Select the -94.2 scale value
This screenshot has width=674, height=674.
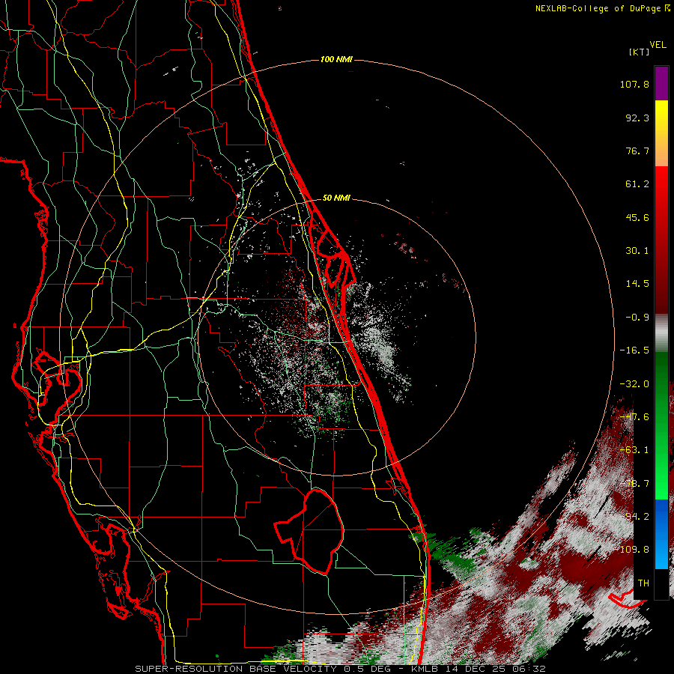(634, 517)
